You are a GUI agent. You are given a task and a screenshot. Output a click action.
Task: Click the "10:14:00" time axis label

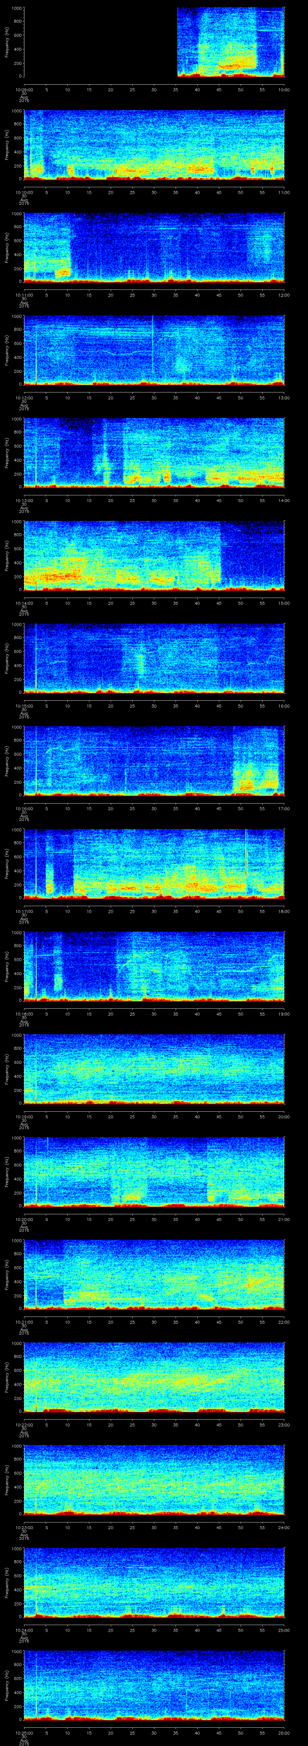(24, 603)
